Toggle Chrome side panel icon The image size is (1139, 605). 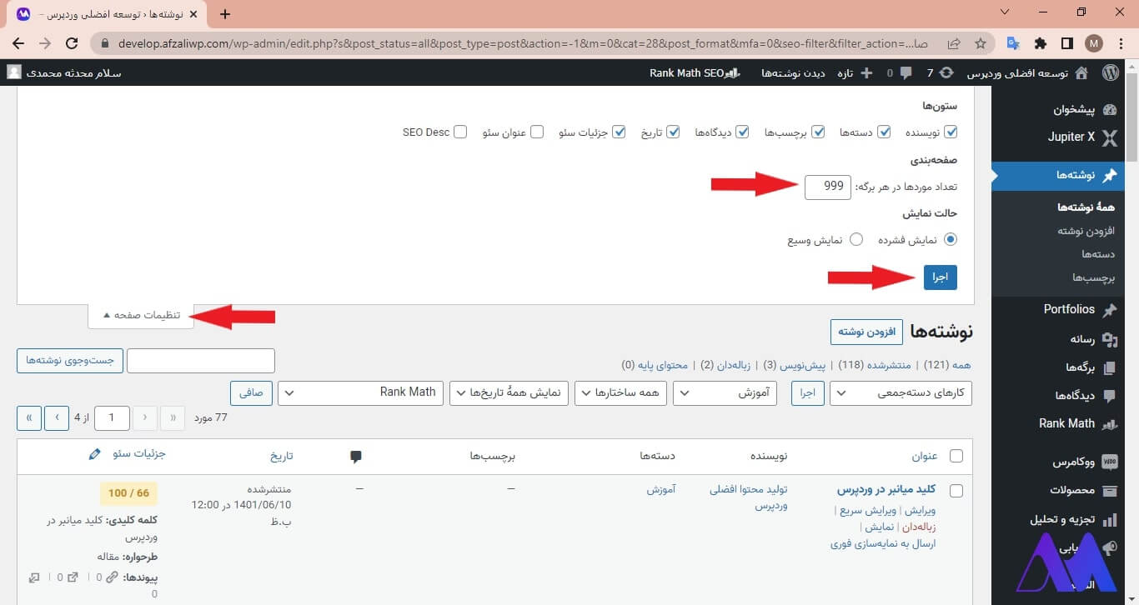[x=1067, y=43]
